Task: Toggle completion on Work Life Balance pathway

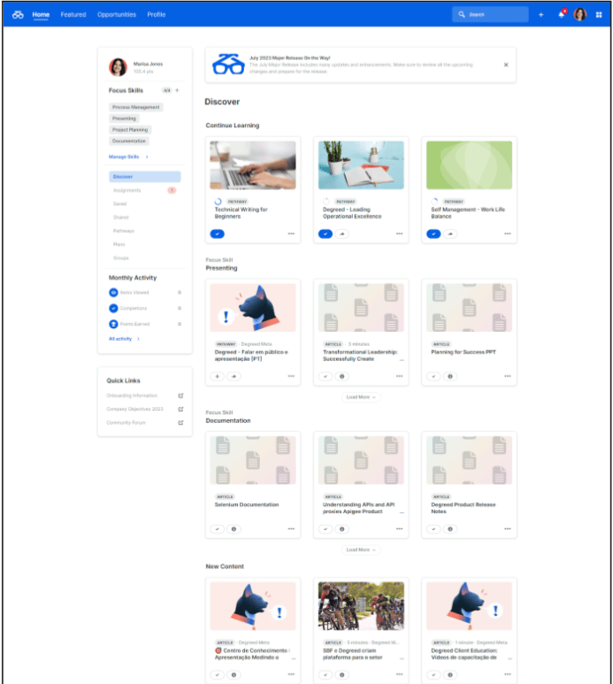Action: (x=433, y=234)
